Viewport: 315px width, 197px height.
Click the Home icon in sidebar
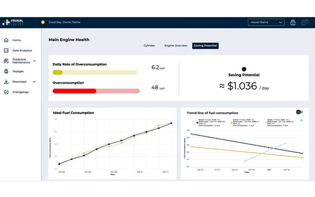click(x=6, y=40)
